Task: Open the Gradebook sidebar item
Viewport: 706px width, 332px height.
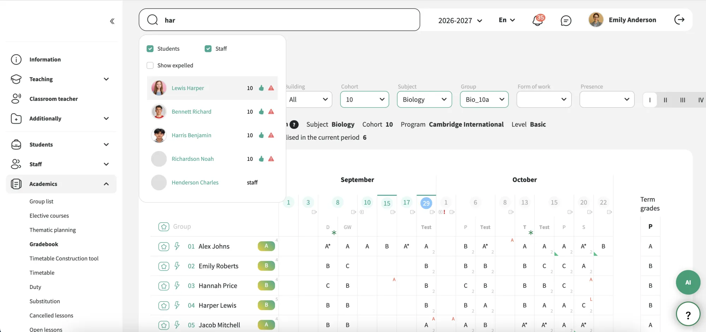Action: pyautogui.click(x=44, y=244)
